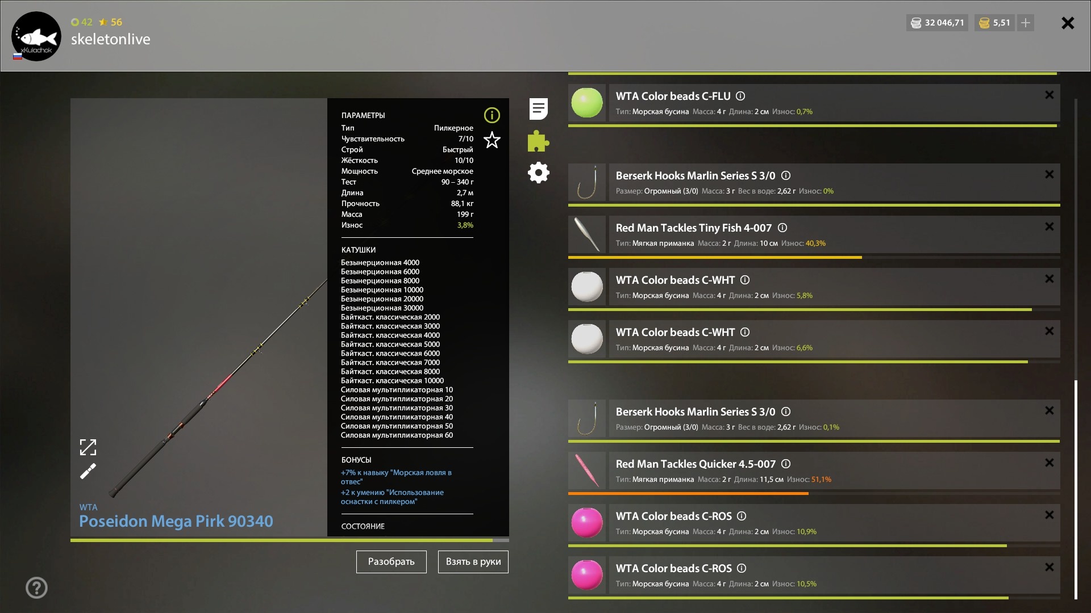
Task: Open the gold coins balance 5,51
Action: [995, 23]
